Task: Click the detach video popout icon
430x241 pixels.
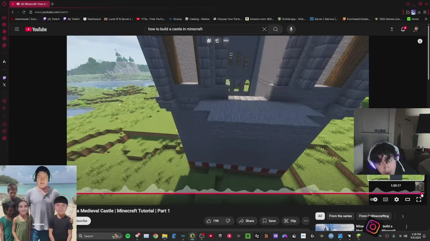Action: click(209, 41)
